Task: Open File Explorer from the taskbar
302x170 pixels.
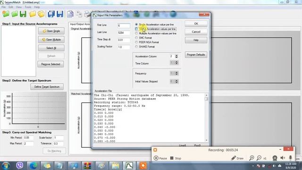Action: pyautogui.click(x=116, y=166)
